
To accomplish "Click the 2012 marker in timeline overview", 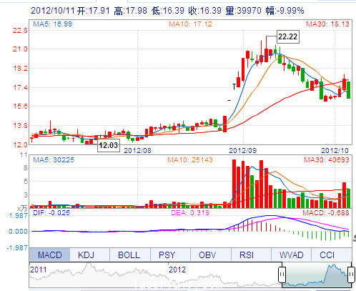I will [x=177, y=270].
